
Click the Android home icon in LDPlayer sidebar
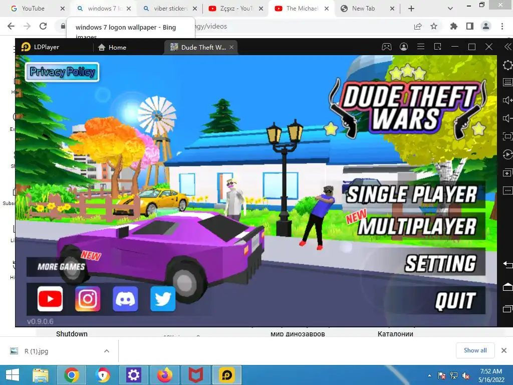[x=508, y=287]
